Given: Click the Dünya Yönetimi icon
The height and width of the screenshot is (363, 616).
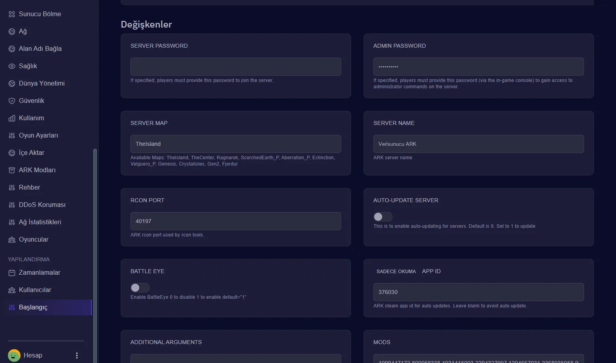Looking at the screenshot, I should [x=12, y=84].
